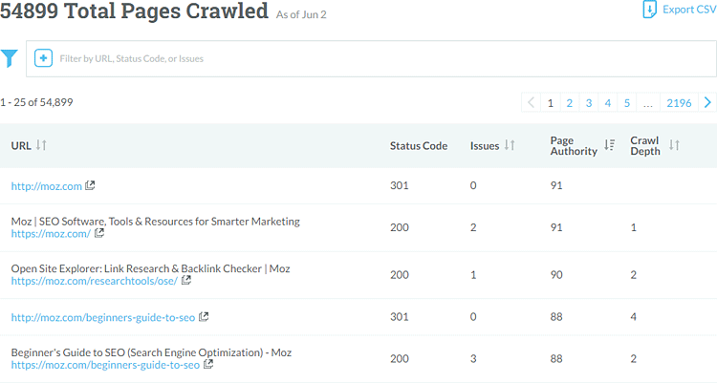Go to next page with right chevron
Screen dimensions: 717x383
(707, 102)
